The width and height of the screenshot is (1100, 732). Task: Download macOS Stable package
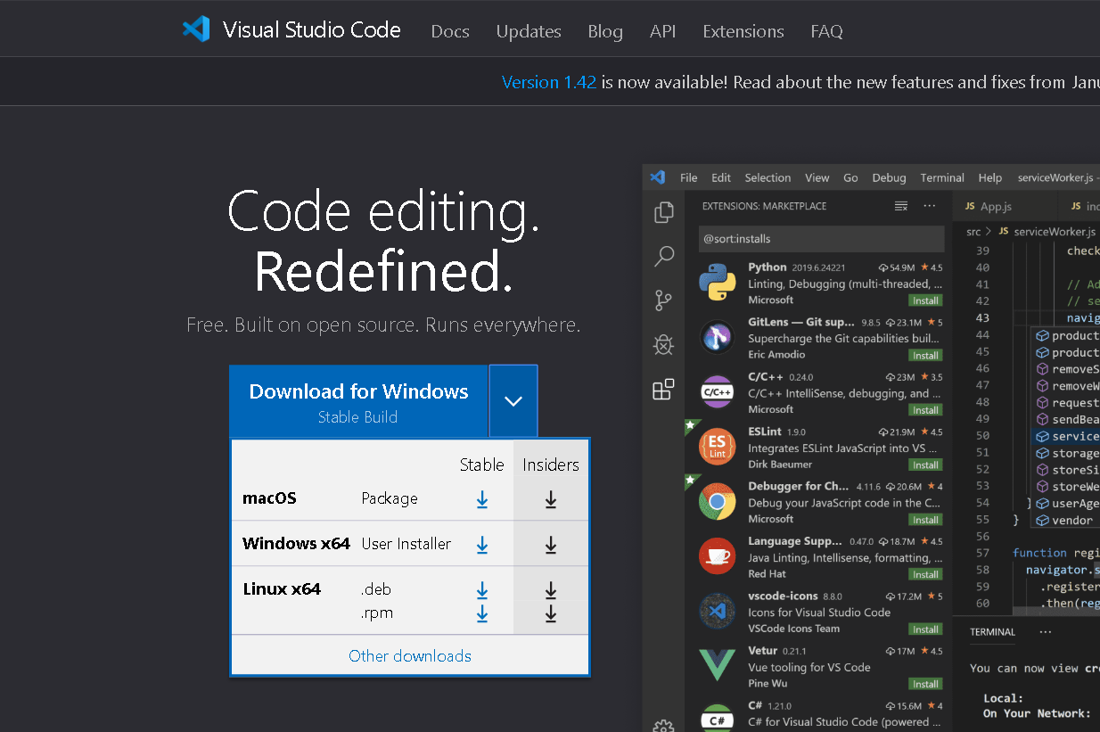482,499
